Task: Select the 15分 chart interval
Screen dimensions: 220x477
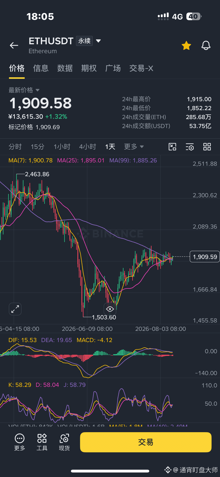Action: [37, 147]
